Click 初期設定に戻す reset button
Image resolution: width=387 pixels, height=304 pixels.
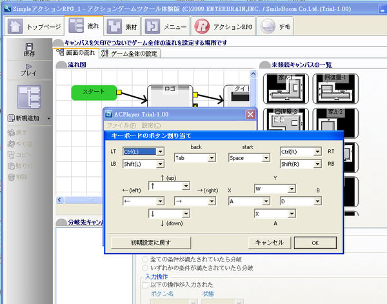pyautogui.click(x=151, y=243)
